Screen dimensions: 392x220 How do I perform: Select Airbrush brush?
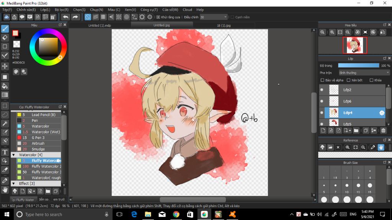tap(39, 144)
